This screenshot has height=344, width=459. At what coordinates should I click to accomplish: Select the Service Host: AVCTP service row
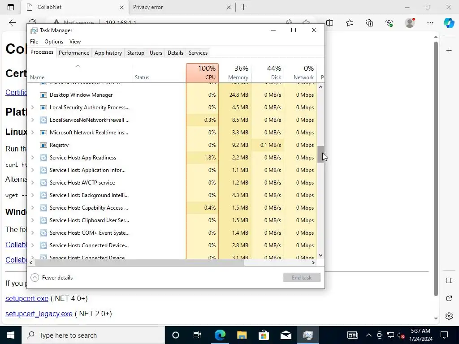click(172, 183)
